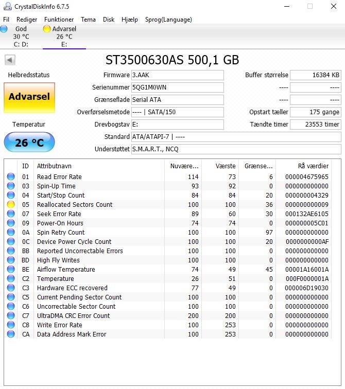Select the Reallocated Sectors Count attribute name
Screen dimensions: 345x389
75,205
